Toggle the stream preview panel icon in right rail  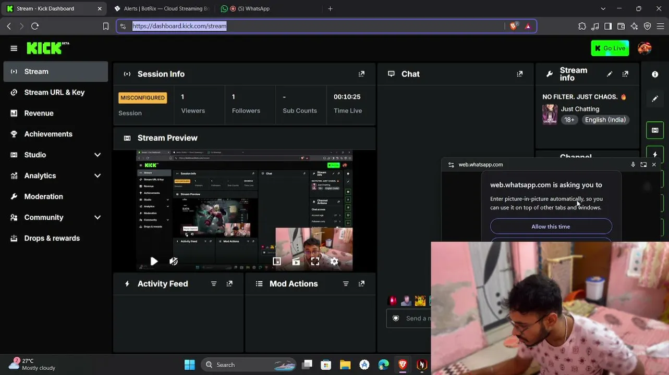click(655, 130)
